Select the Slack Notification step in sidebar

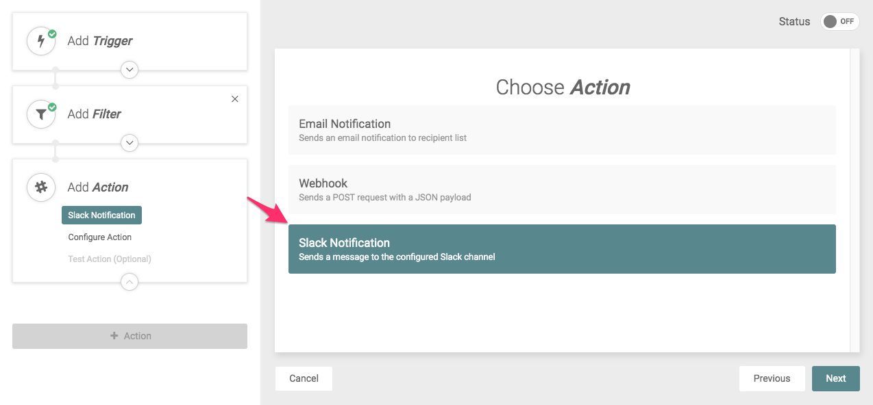pyautogui.click(x=101, y=215)
